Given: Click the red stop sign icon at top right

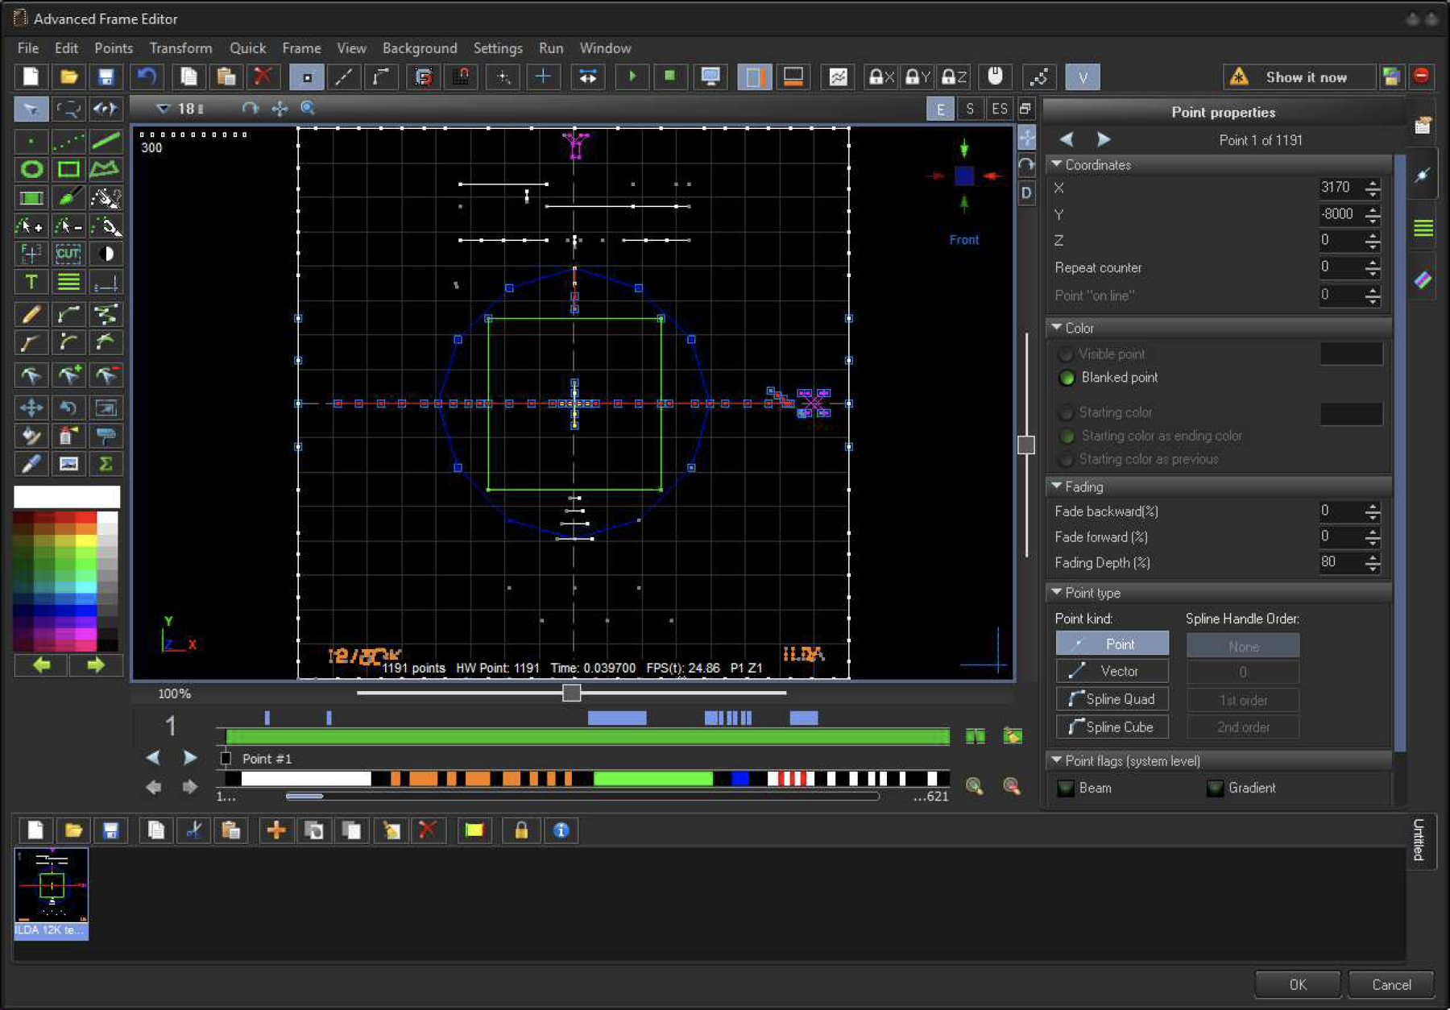Looking at the screenshot, I should point(1422,76).
